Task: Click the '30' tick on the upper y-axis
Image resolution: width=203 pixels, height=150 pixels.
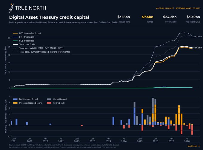Action: point(9,38)
